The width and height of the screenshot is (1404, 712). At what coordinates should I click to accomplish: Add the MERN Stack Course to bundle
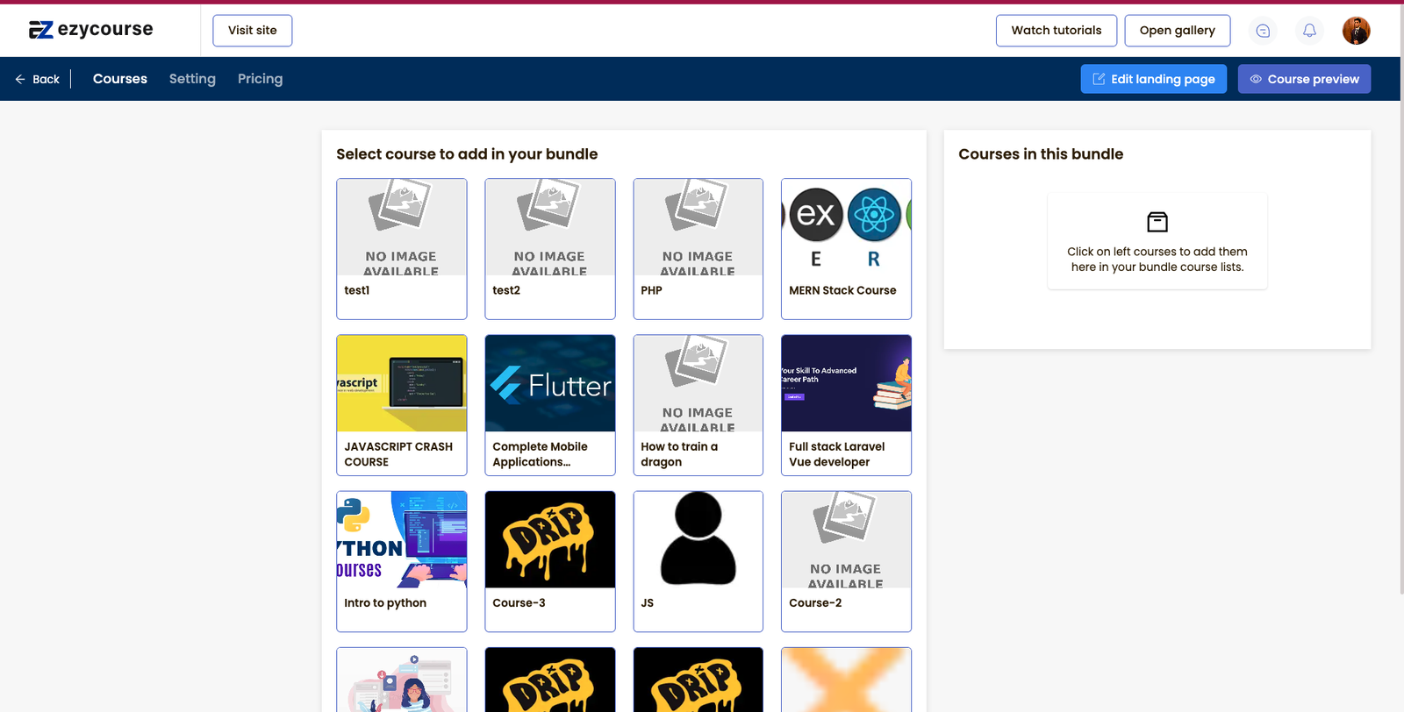pyautogui.click(x=846, y=249)
